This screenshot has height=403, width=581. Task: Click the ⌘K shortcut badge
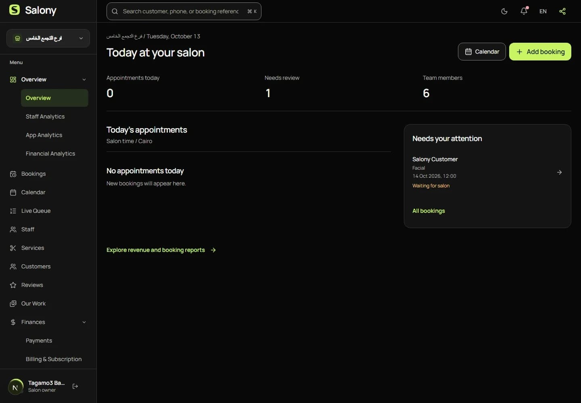(252, 11)
